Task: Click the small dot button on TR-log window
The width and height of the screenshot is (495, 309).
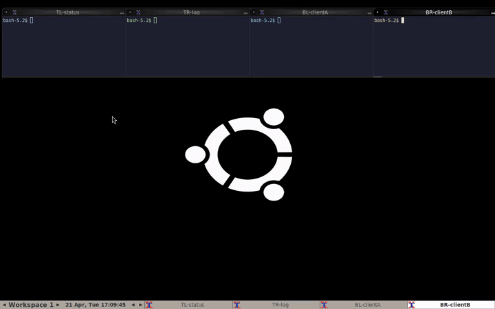Action: [130, 12]
